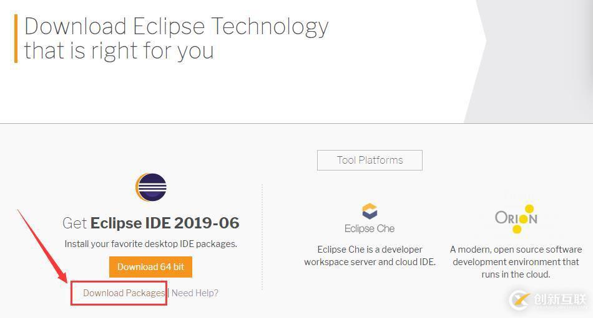This screenshot has height=318, width=593.
Task: Click the Download Eclipse Technology headline
Action: [x=176, y=26]
